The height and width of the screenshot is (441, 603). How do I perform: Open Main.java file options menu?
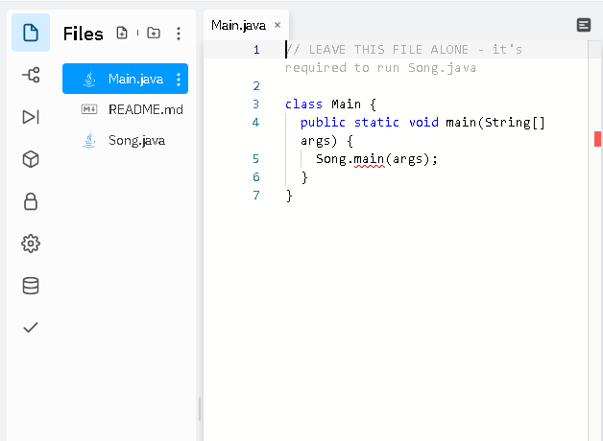pyautogui.click(x=178, y=79)
